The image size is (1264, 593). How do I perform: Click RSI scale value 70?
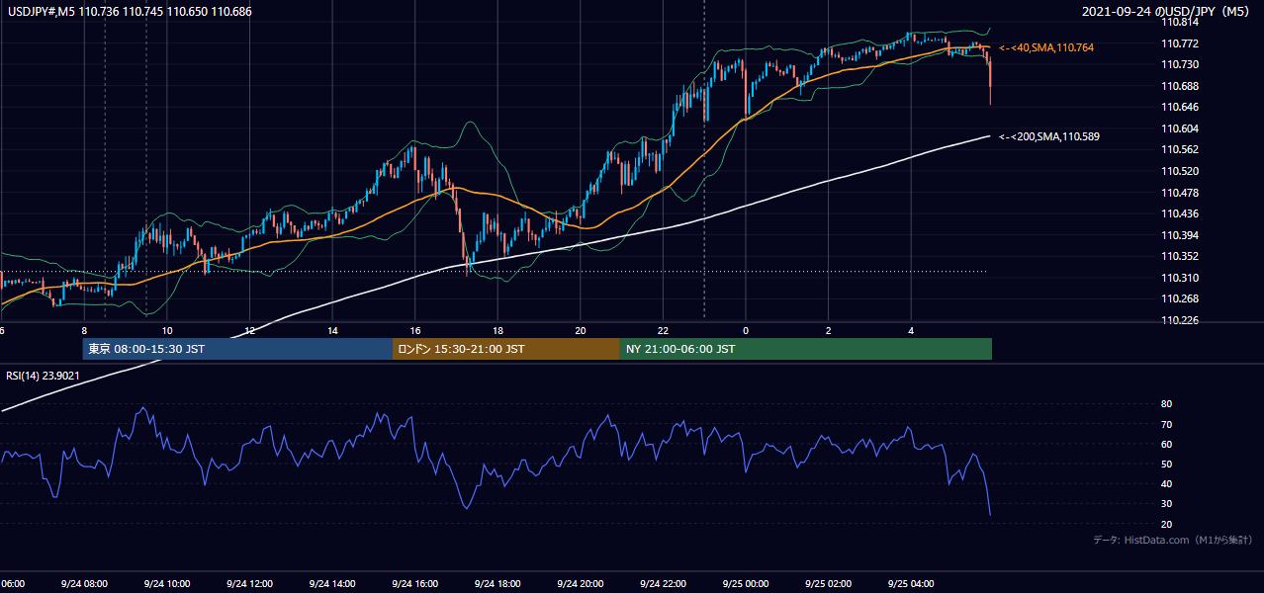1166,424
